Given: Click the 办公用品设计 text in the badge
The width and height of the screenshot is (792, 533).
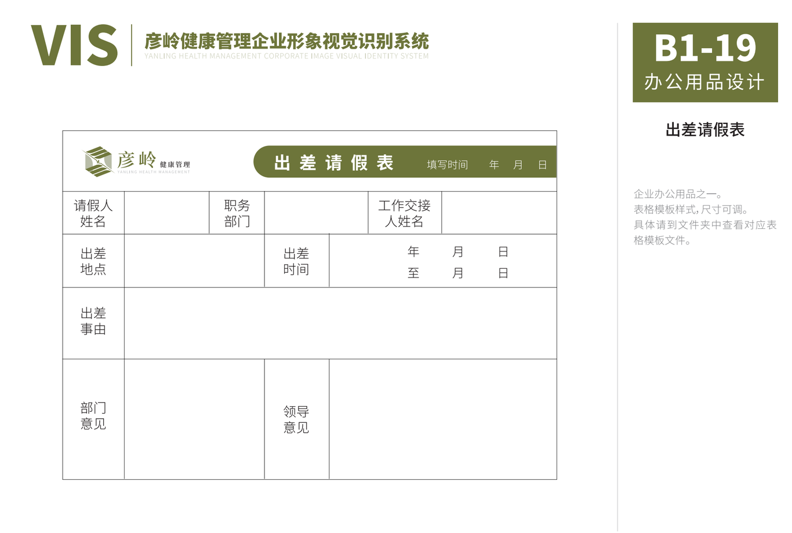Looking at the screenshot, I should pyautogui.click(x=705, y=82).
